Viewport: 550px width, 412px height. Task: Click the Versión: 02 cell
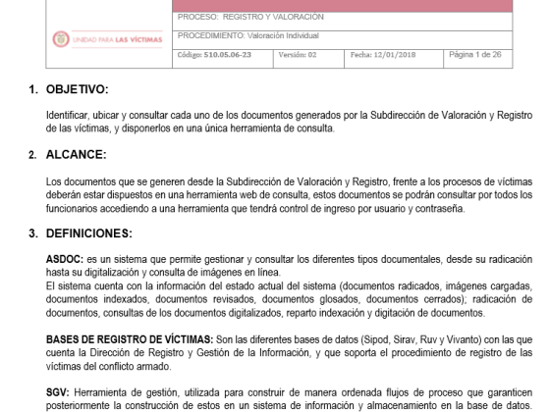click(x=308, y=59)
